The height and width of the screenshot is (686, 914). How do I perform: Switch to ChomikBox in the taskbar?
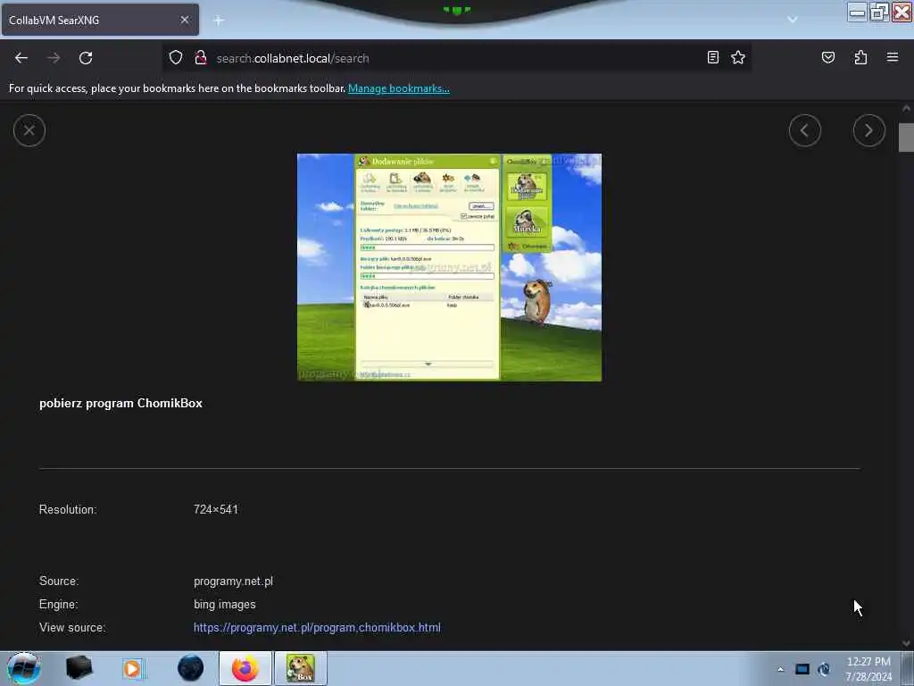click(301, 668)
